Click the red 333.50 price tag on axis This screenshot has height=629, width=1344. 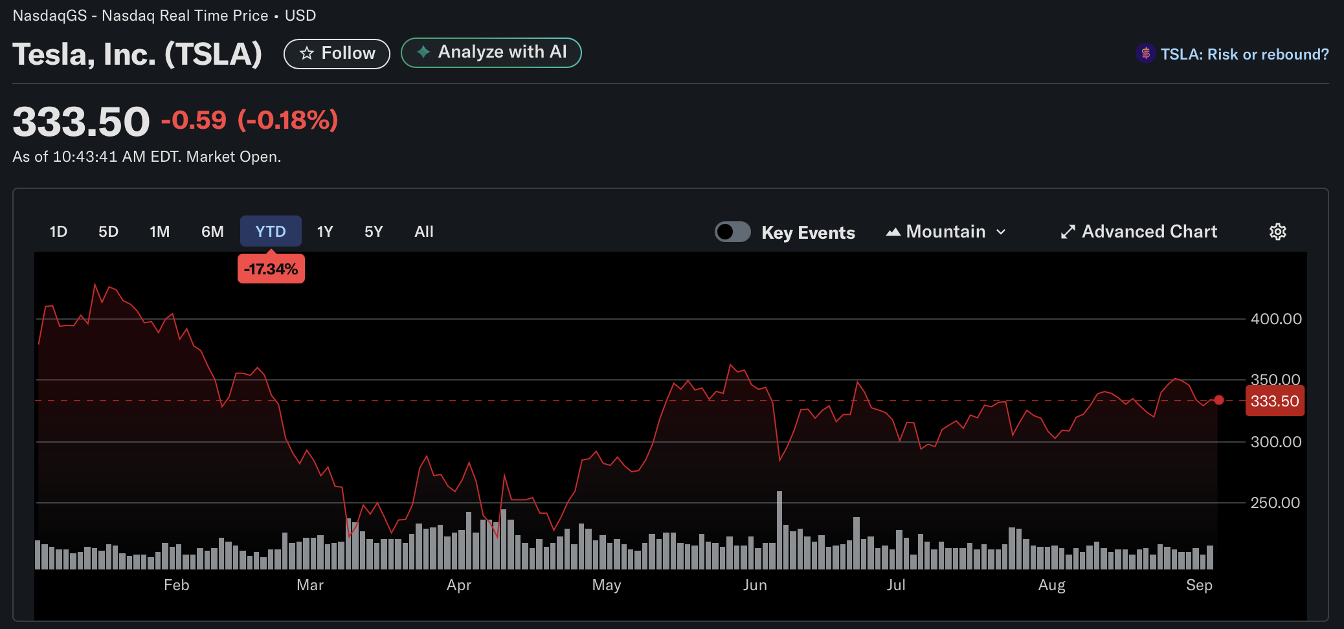click(x=1275, y=401)
